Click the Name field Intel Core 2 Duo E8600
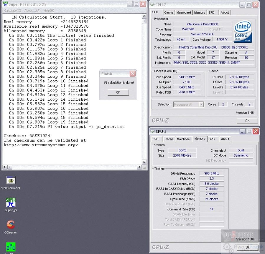Screen dimensions: 265x254 (x=202, y=24)
